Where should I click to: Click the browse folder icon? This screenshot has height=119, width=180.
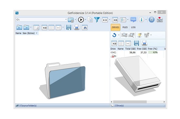point(71,20)
